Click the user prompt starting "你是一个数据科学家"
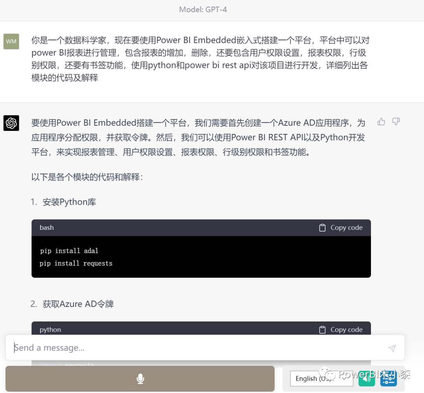Viewport: 424px width, 393px height. click(200, 59)
